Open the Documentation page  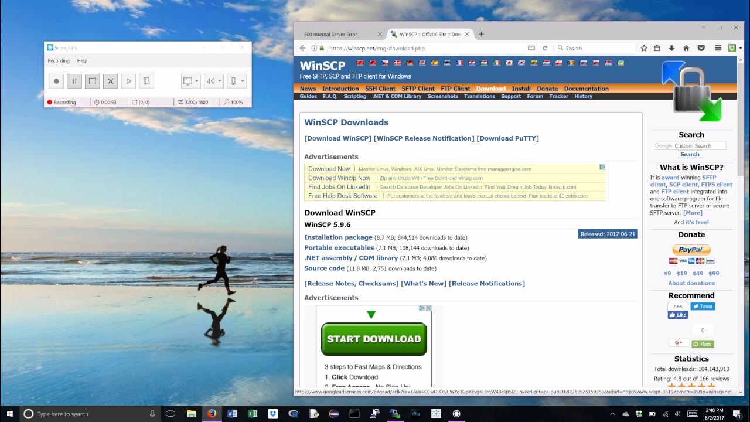point(586,89)
